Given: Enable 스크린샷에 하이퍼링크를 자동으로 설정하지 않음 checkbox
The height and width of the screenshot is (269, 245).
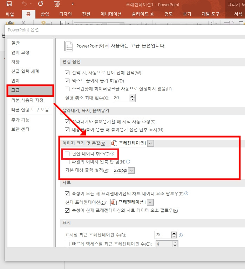Looking at the screenshot, I should pyautogui.click(x=67, y=89).
